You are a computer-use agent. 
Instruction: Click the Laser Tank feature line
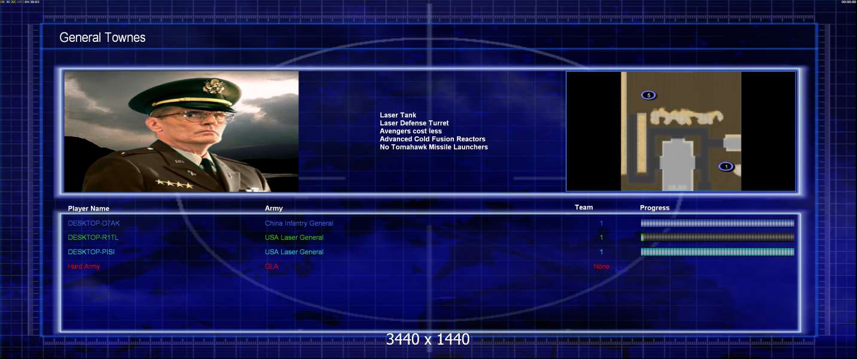(398, 115)
